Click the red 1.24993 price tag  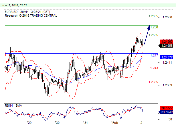[167, 42]
